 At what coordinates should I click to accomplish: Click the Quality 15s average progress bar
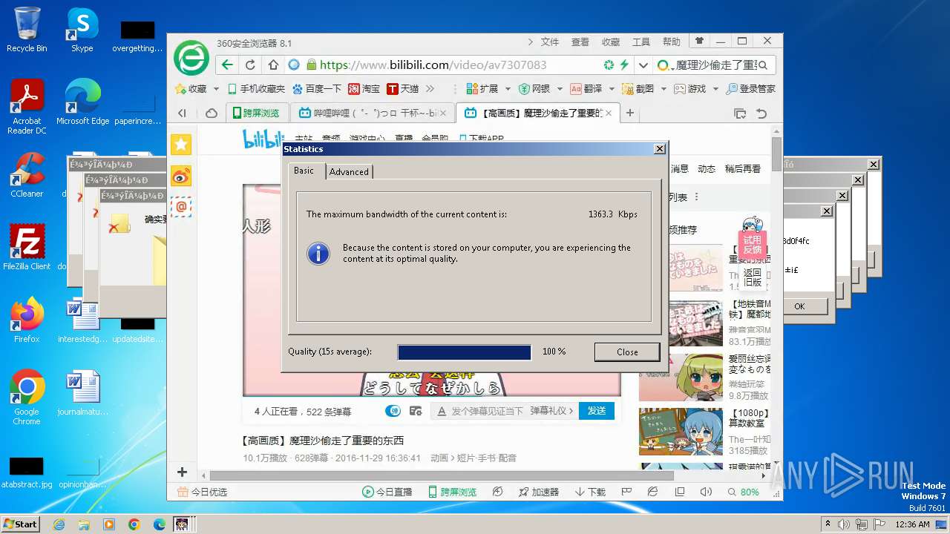pyautogui.click(x=465, y=352)
